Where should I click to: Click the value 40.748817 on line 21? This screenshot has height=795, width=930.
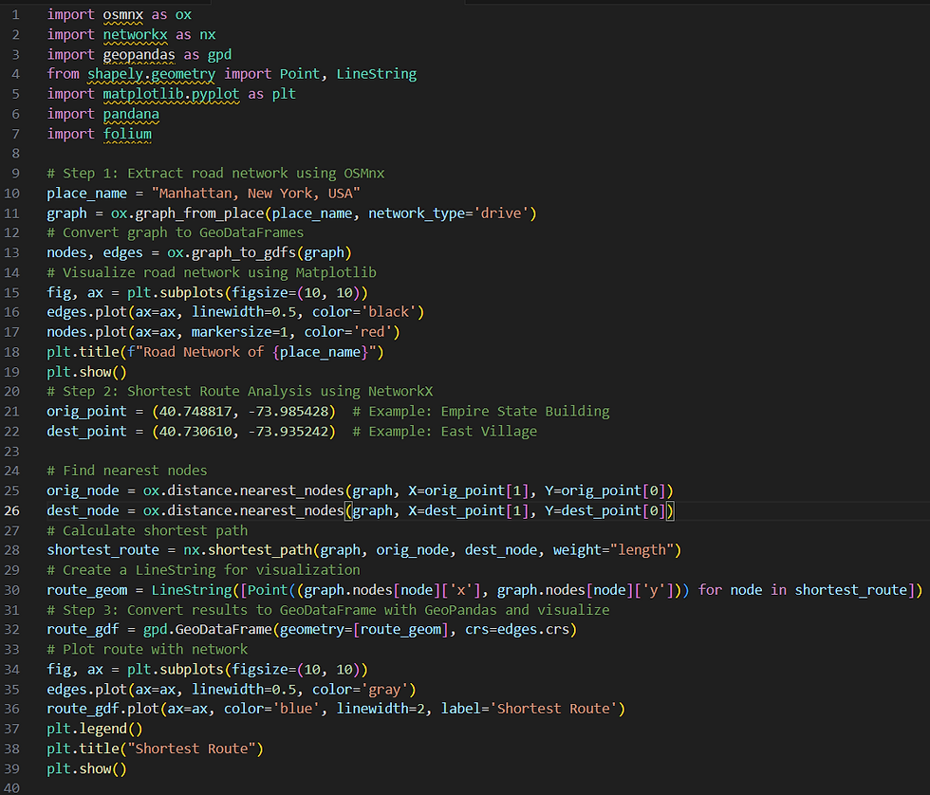coord(195,412)
